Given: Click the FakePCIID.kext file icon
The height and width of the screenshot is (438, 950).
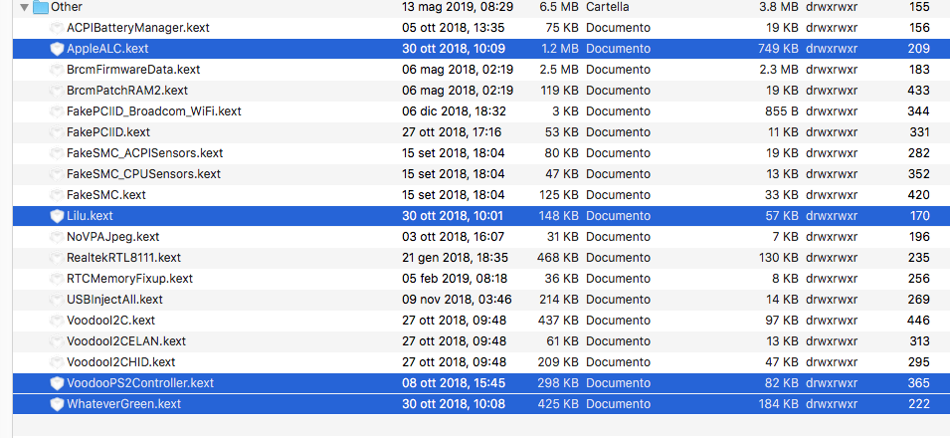Looking at the screenshot, I should [x=57, y=132].
